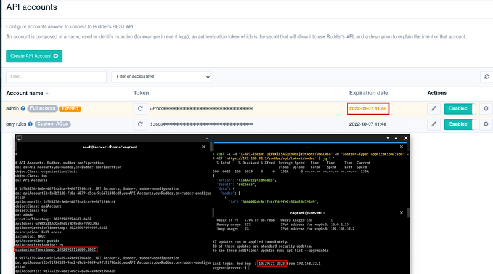Regenerate the token for only rules account
493x274 pixels.
pos(141,124)
